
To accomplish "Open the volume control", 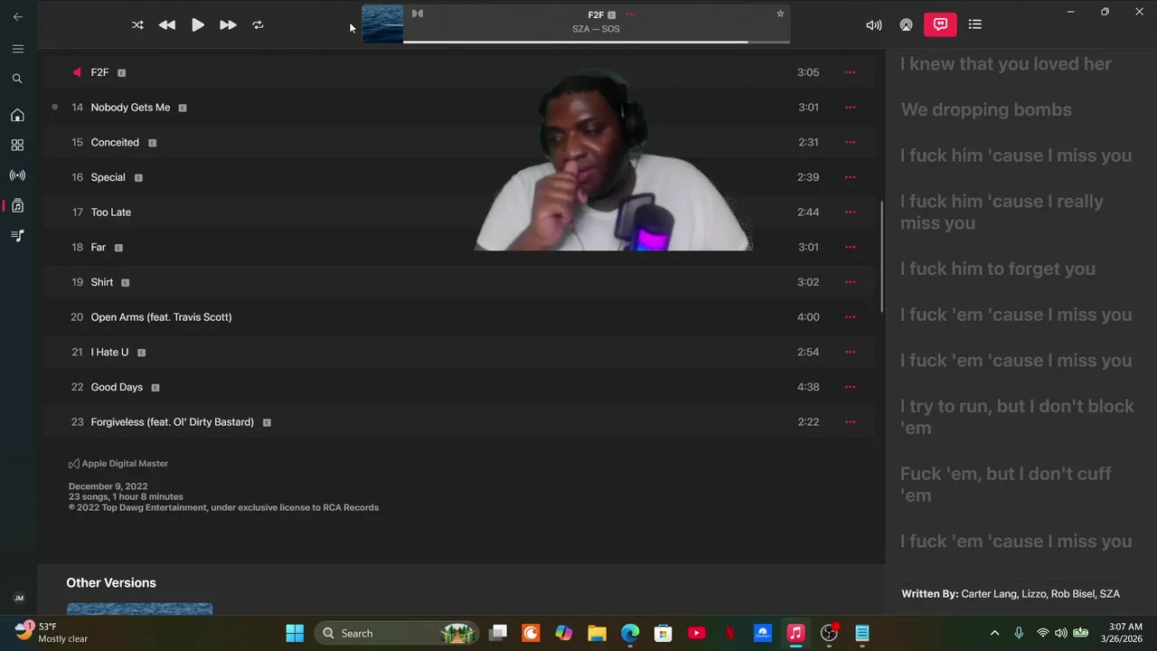I will click(x=874, y=25).
